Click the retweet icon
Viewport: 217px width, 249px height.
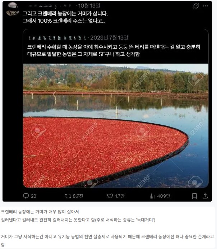pyautogui.click(x=68, y=196)
